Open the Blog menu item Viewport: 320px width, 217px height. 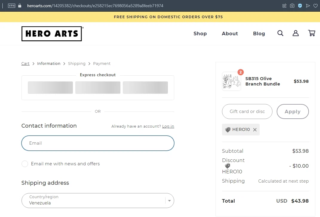coord(259,33)
